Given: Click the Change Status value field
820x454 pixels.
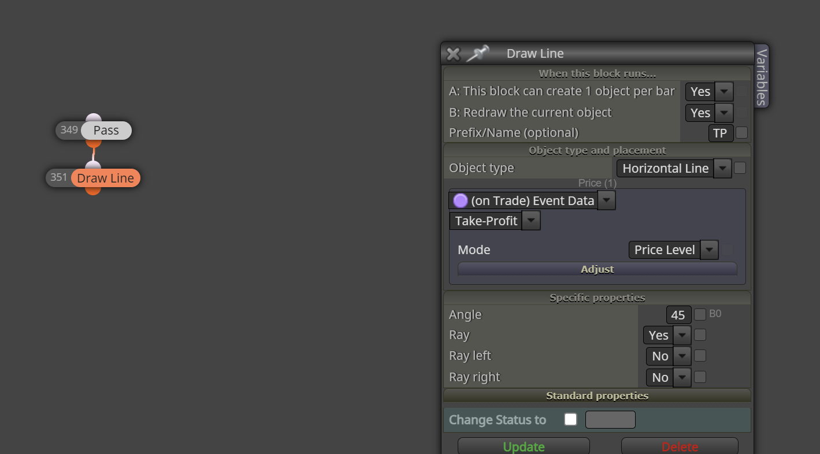Looking at the screenshot, I should pos(610,419).
